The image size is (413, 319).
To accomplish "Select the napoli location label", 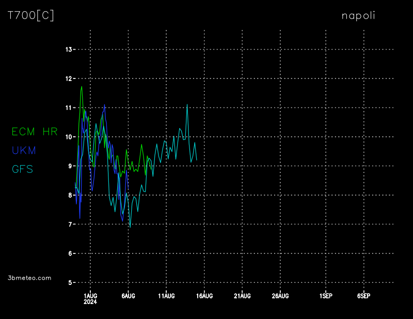I will tap(358, 15).
